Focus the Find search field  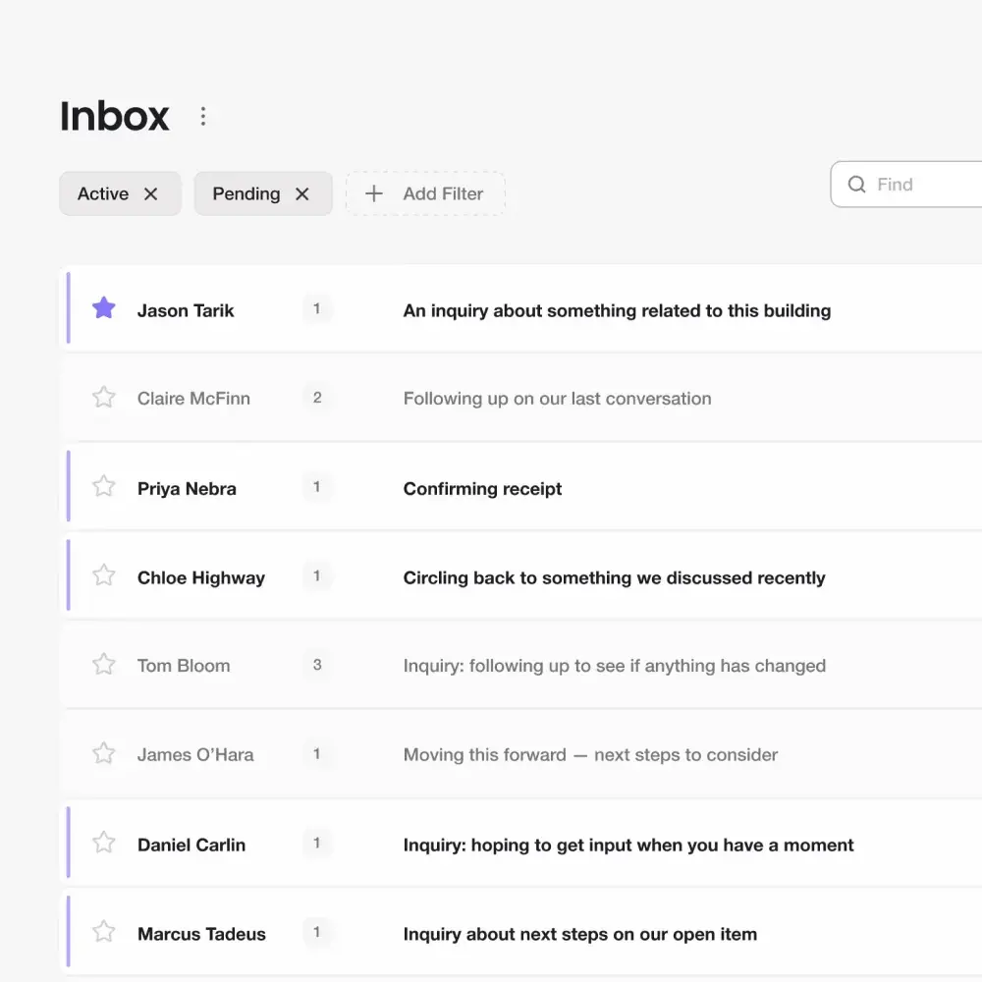(906, 185)
